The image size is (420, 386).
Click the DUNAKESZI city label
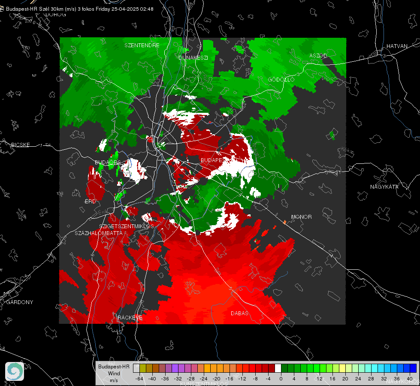(193, 57)
